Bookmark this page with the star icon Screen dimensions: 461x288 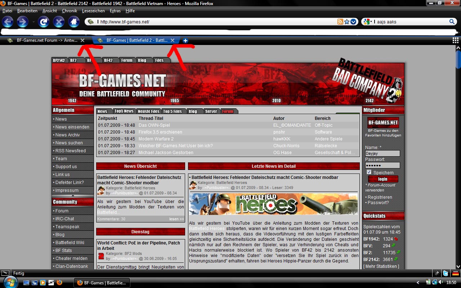click(x=347, y=22)
